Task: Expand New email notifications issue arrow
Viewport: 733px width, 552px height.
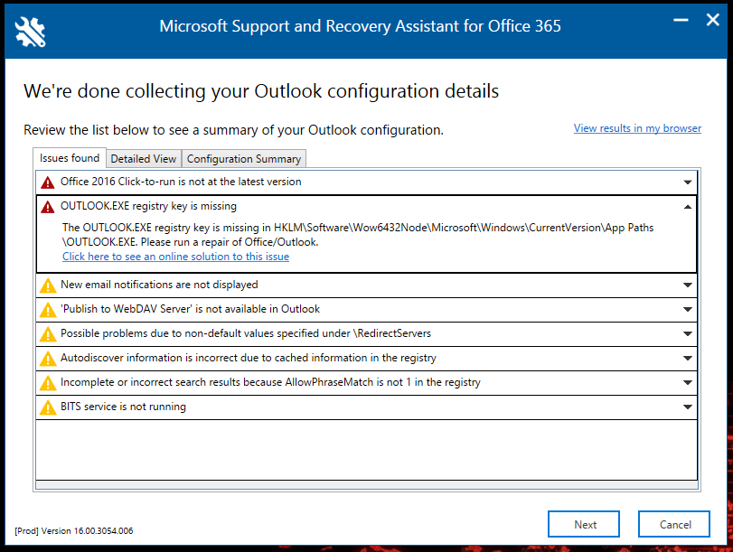Action: coord(689,285)
